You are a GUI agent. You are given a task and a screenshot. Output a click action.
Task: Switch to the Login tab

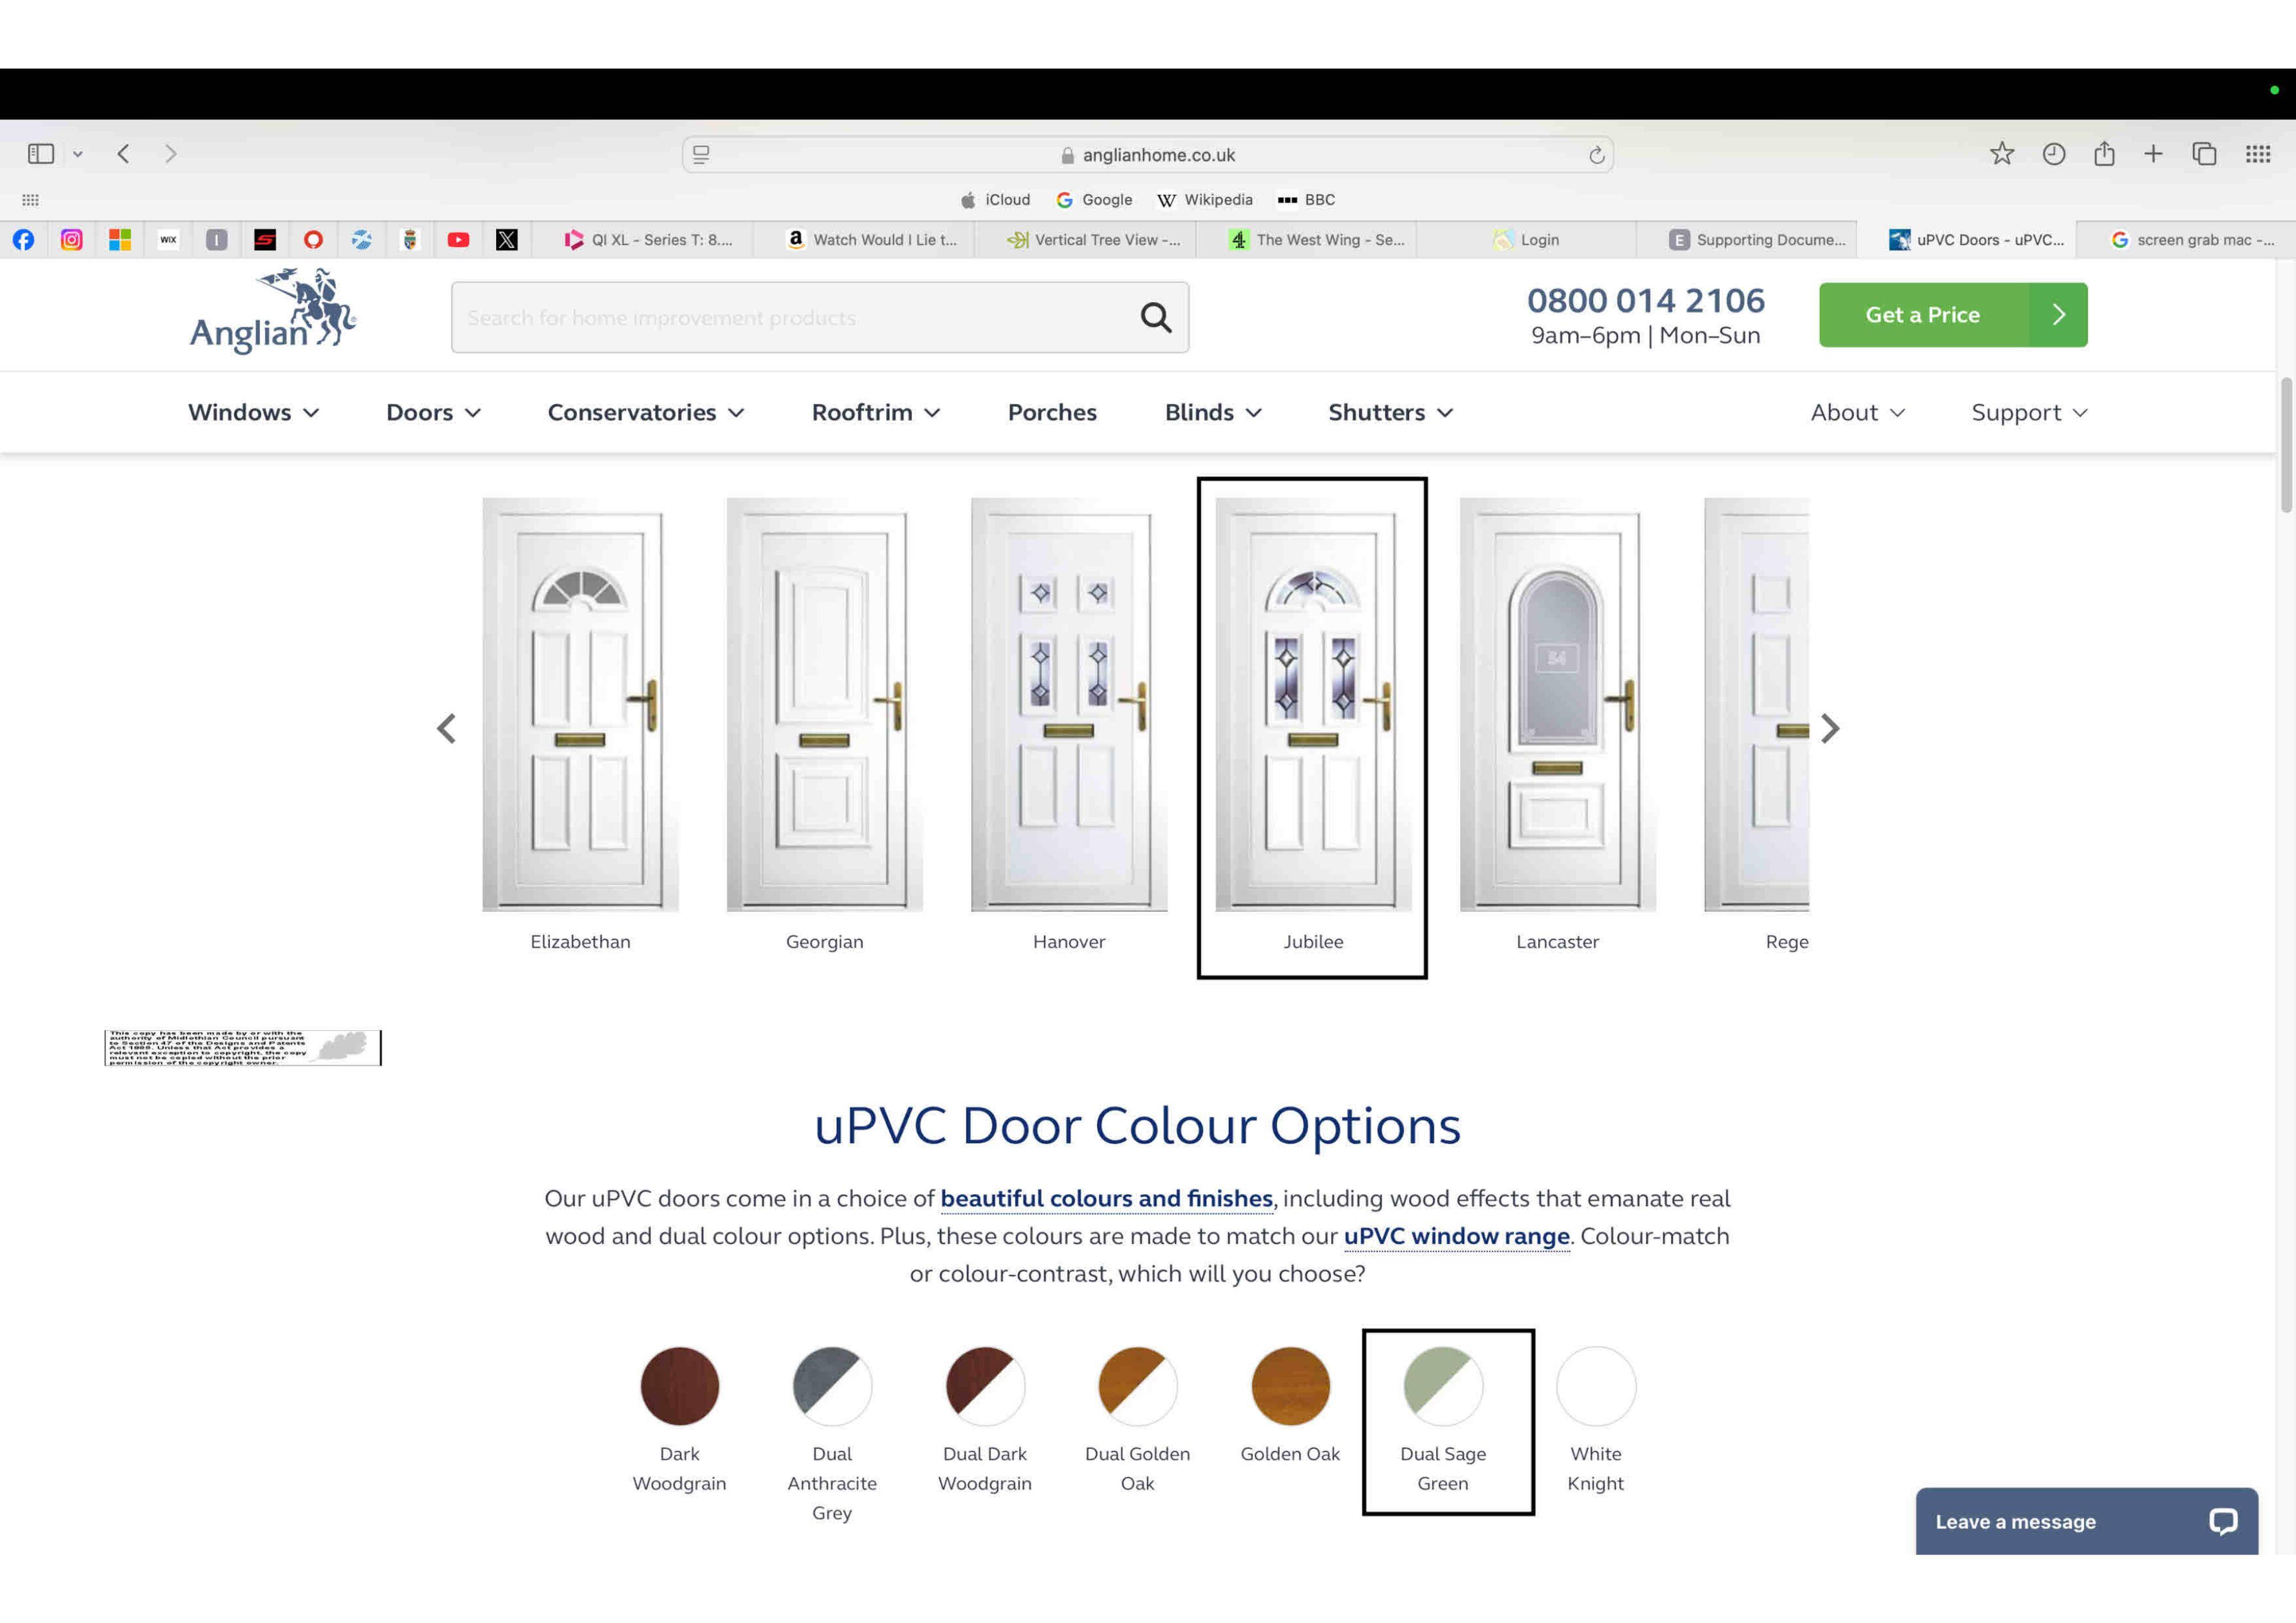1526,240
